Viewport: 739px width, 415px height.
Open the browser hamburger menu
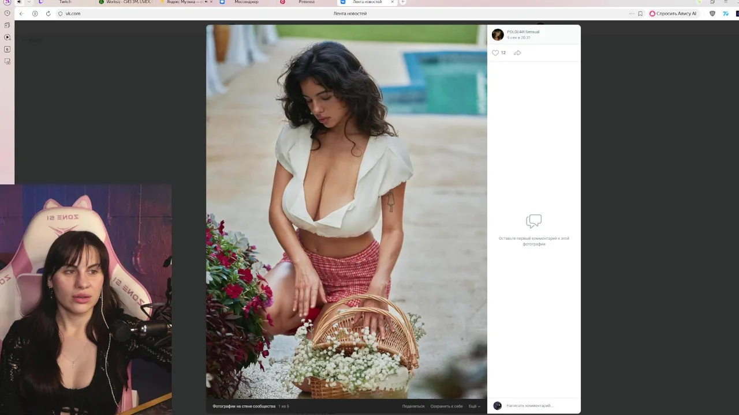point(726,2)
